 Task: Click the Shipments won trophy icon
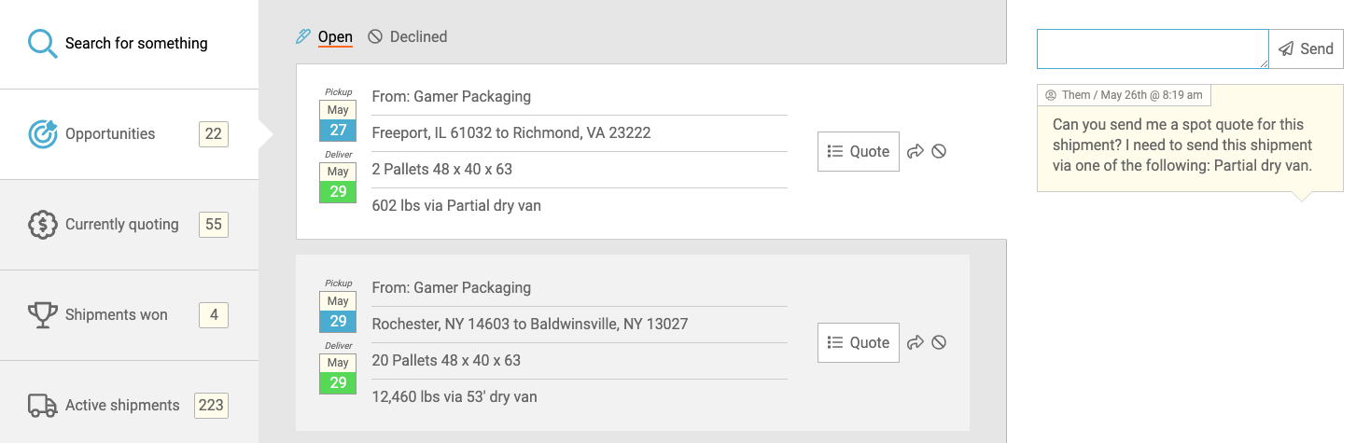pyautogui.click(x=43, y=315)
